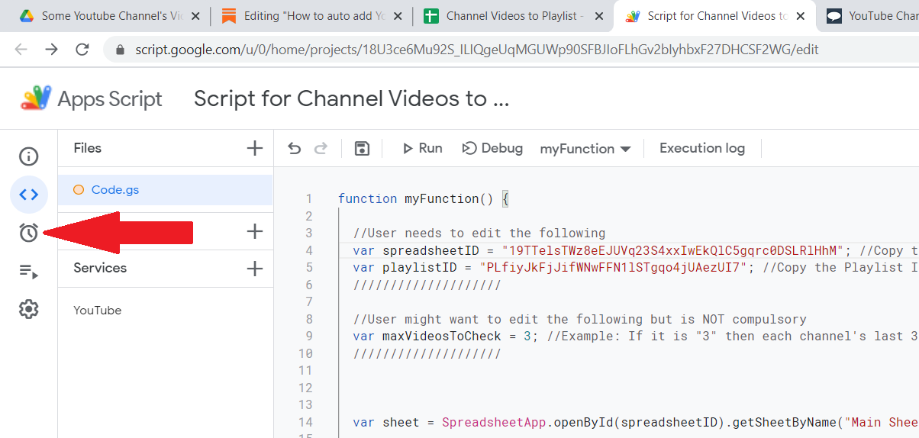
Task: Place cursor on playlistID string value
Action: point(614,267)
